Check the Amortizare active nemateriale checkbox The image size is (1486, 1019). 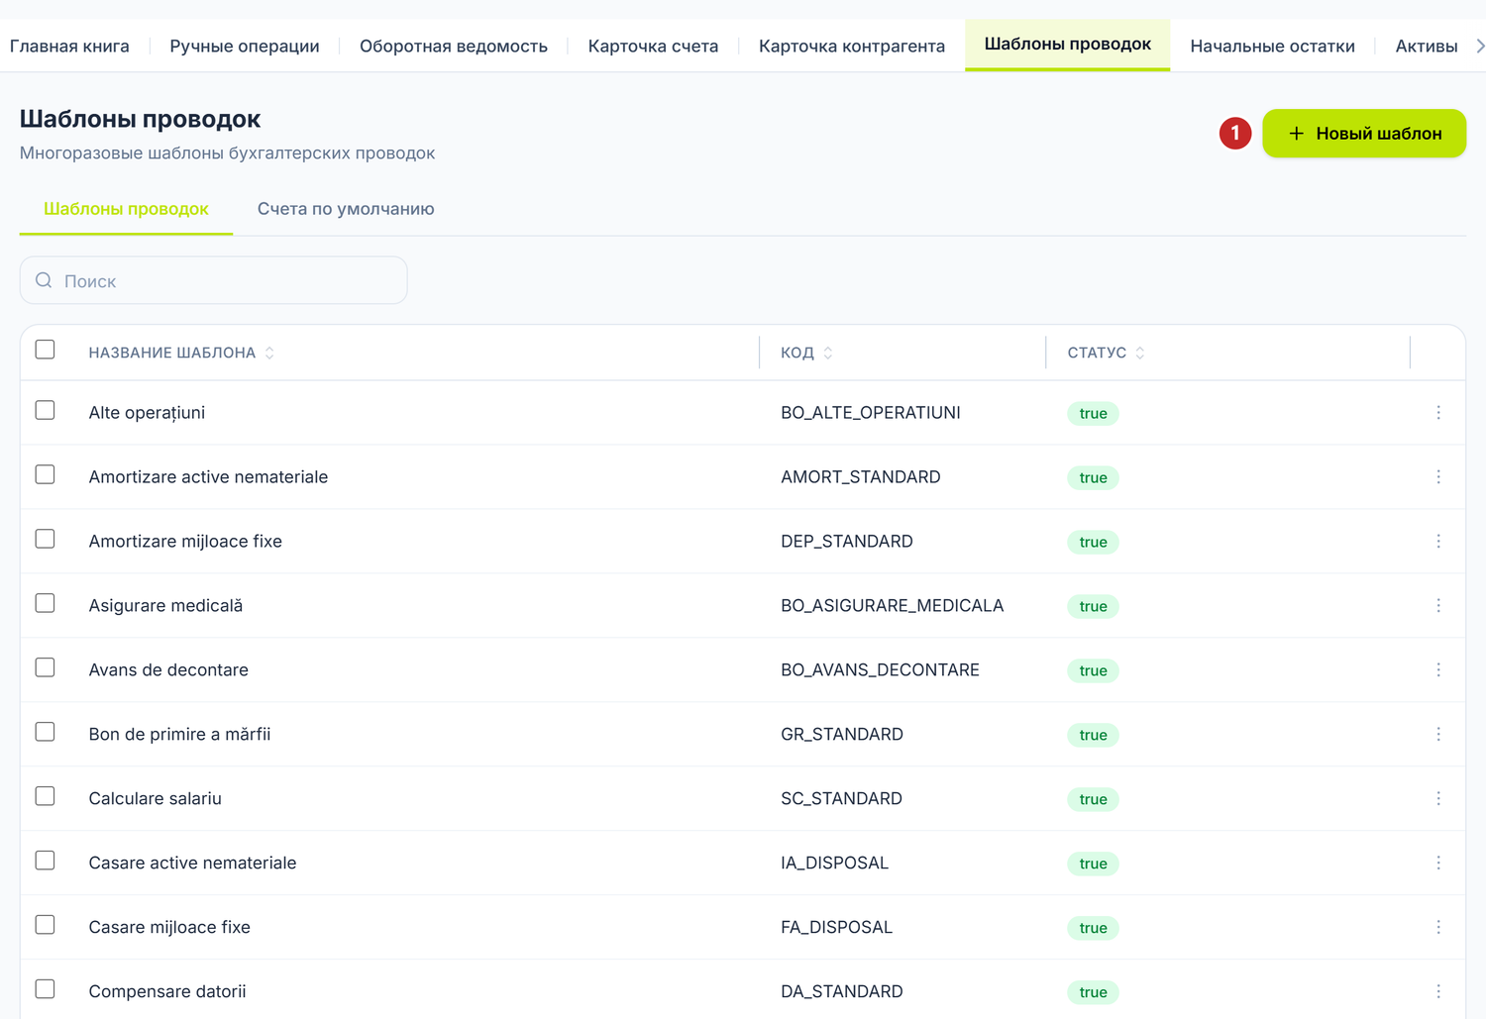pos(45,474)
